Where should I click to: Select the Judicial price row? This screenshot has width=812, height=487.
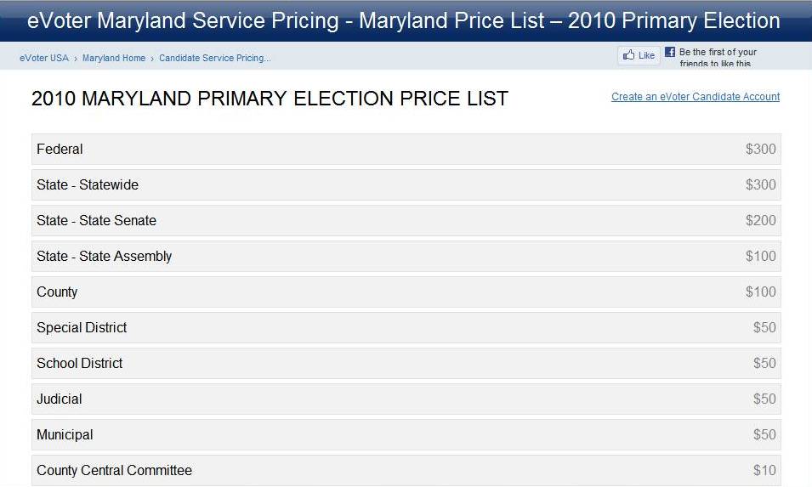click(x=406, y=399)
